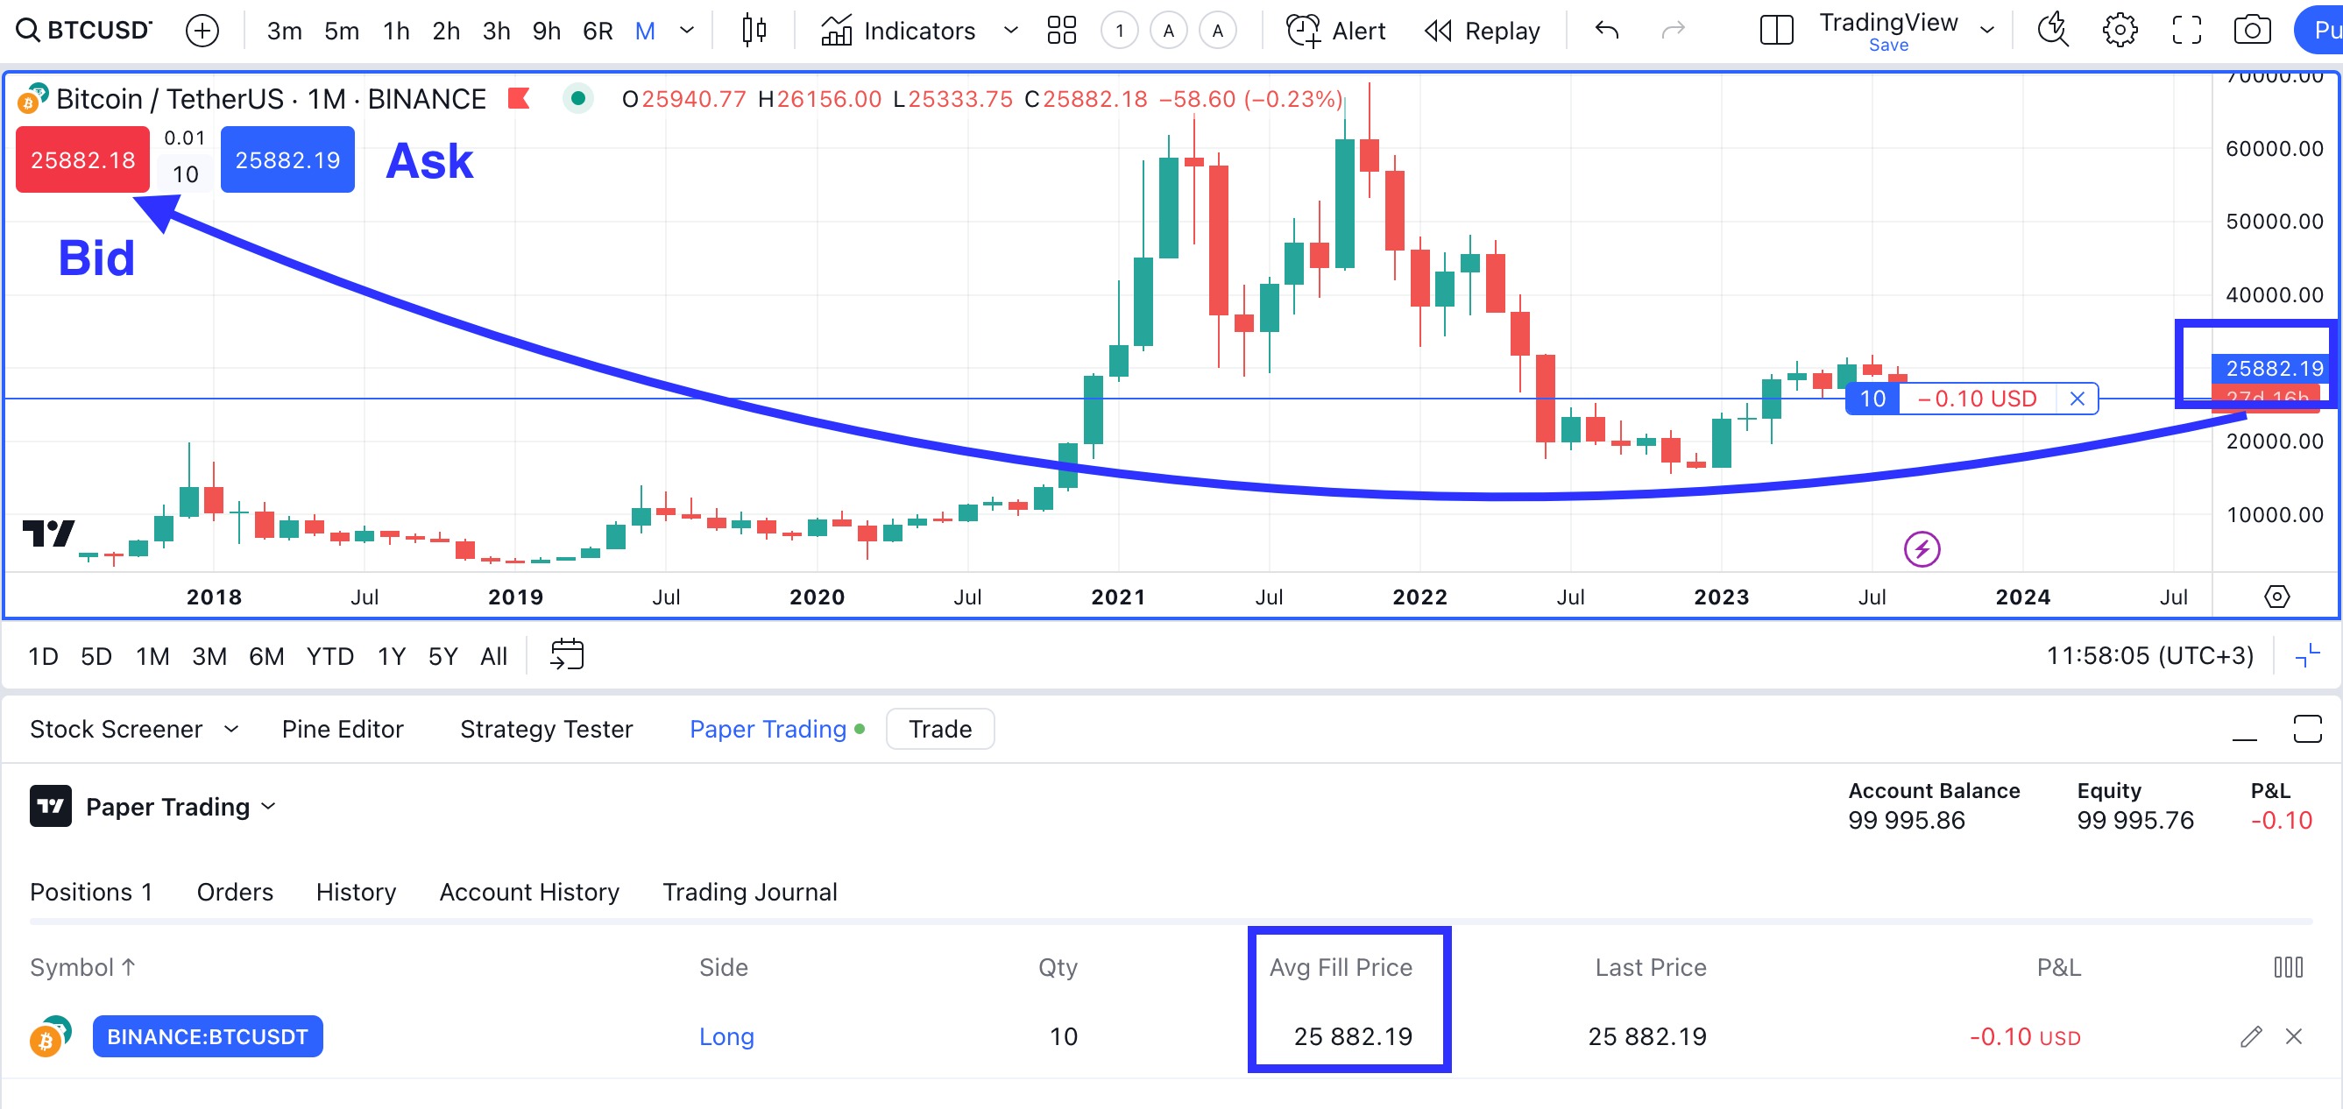Switch to the Orders tab
Screen dimensions: 2343x1109
pyautogui.click(x=235, y=892)
